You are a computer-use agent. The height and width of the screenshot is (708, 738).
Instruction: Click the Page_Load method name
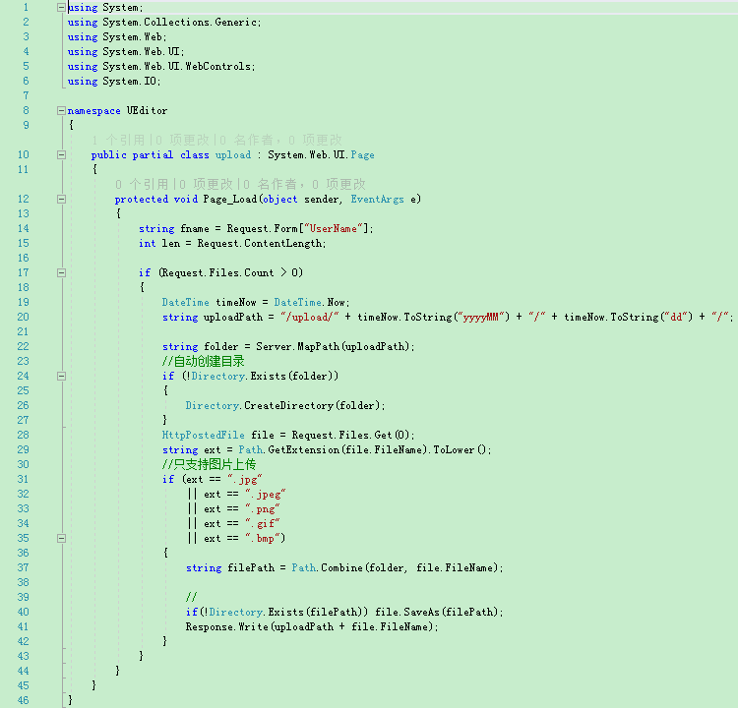229,200
